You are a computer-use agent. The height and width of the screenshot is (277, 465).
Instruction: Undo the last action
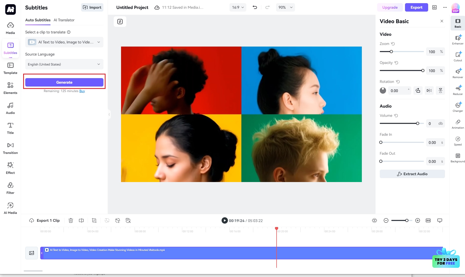[255, 7]
